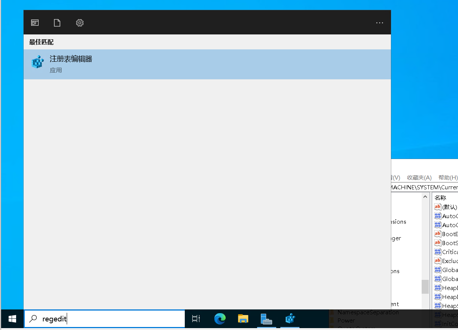Open the 帮助(H) menu
This screenshot has height=330, width=458.
point(448,177)
